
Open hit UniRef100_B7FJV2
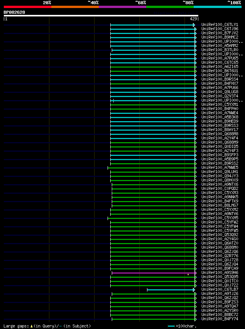pos(220,33)
